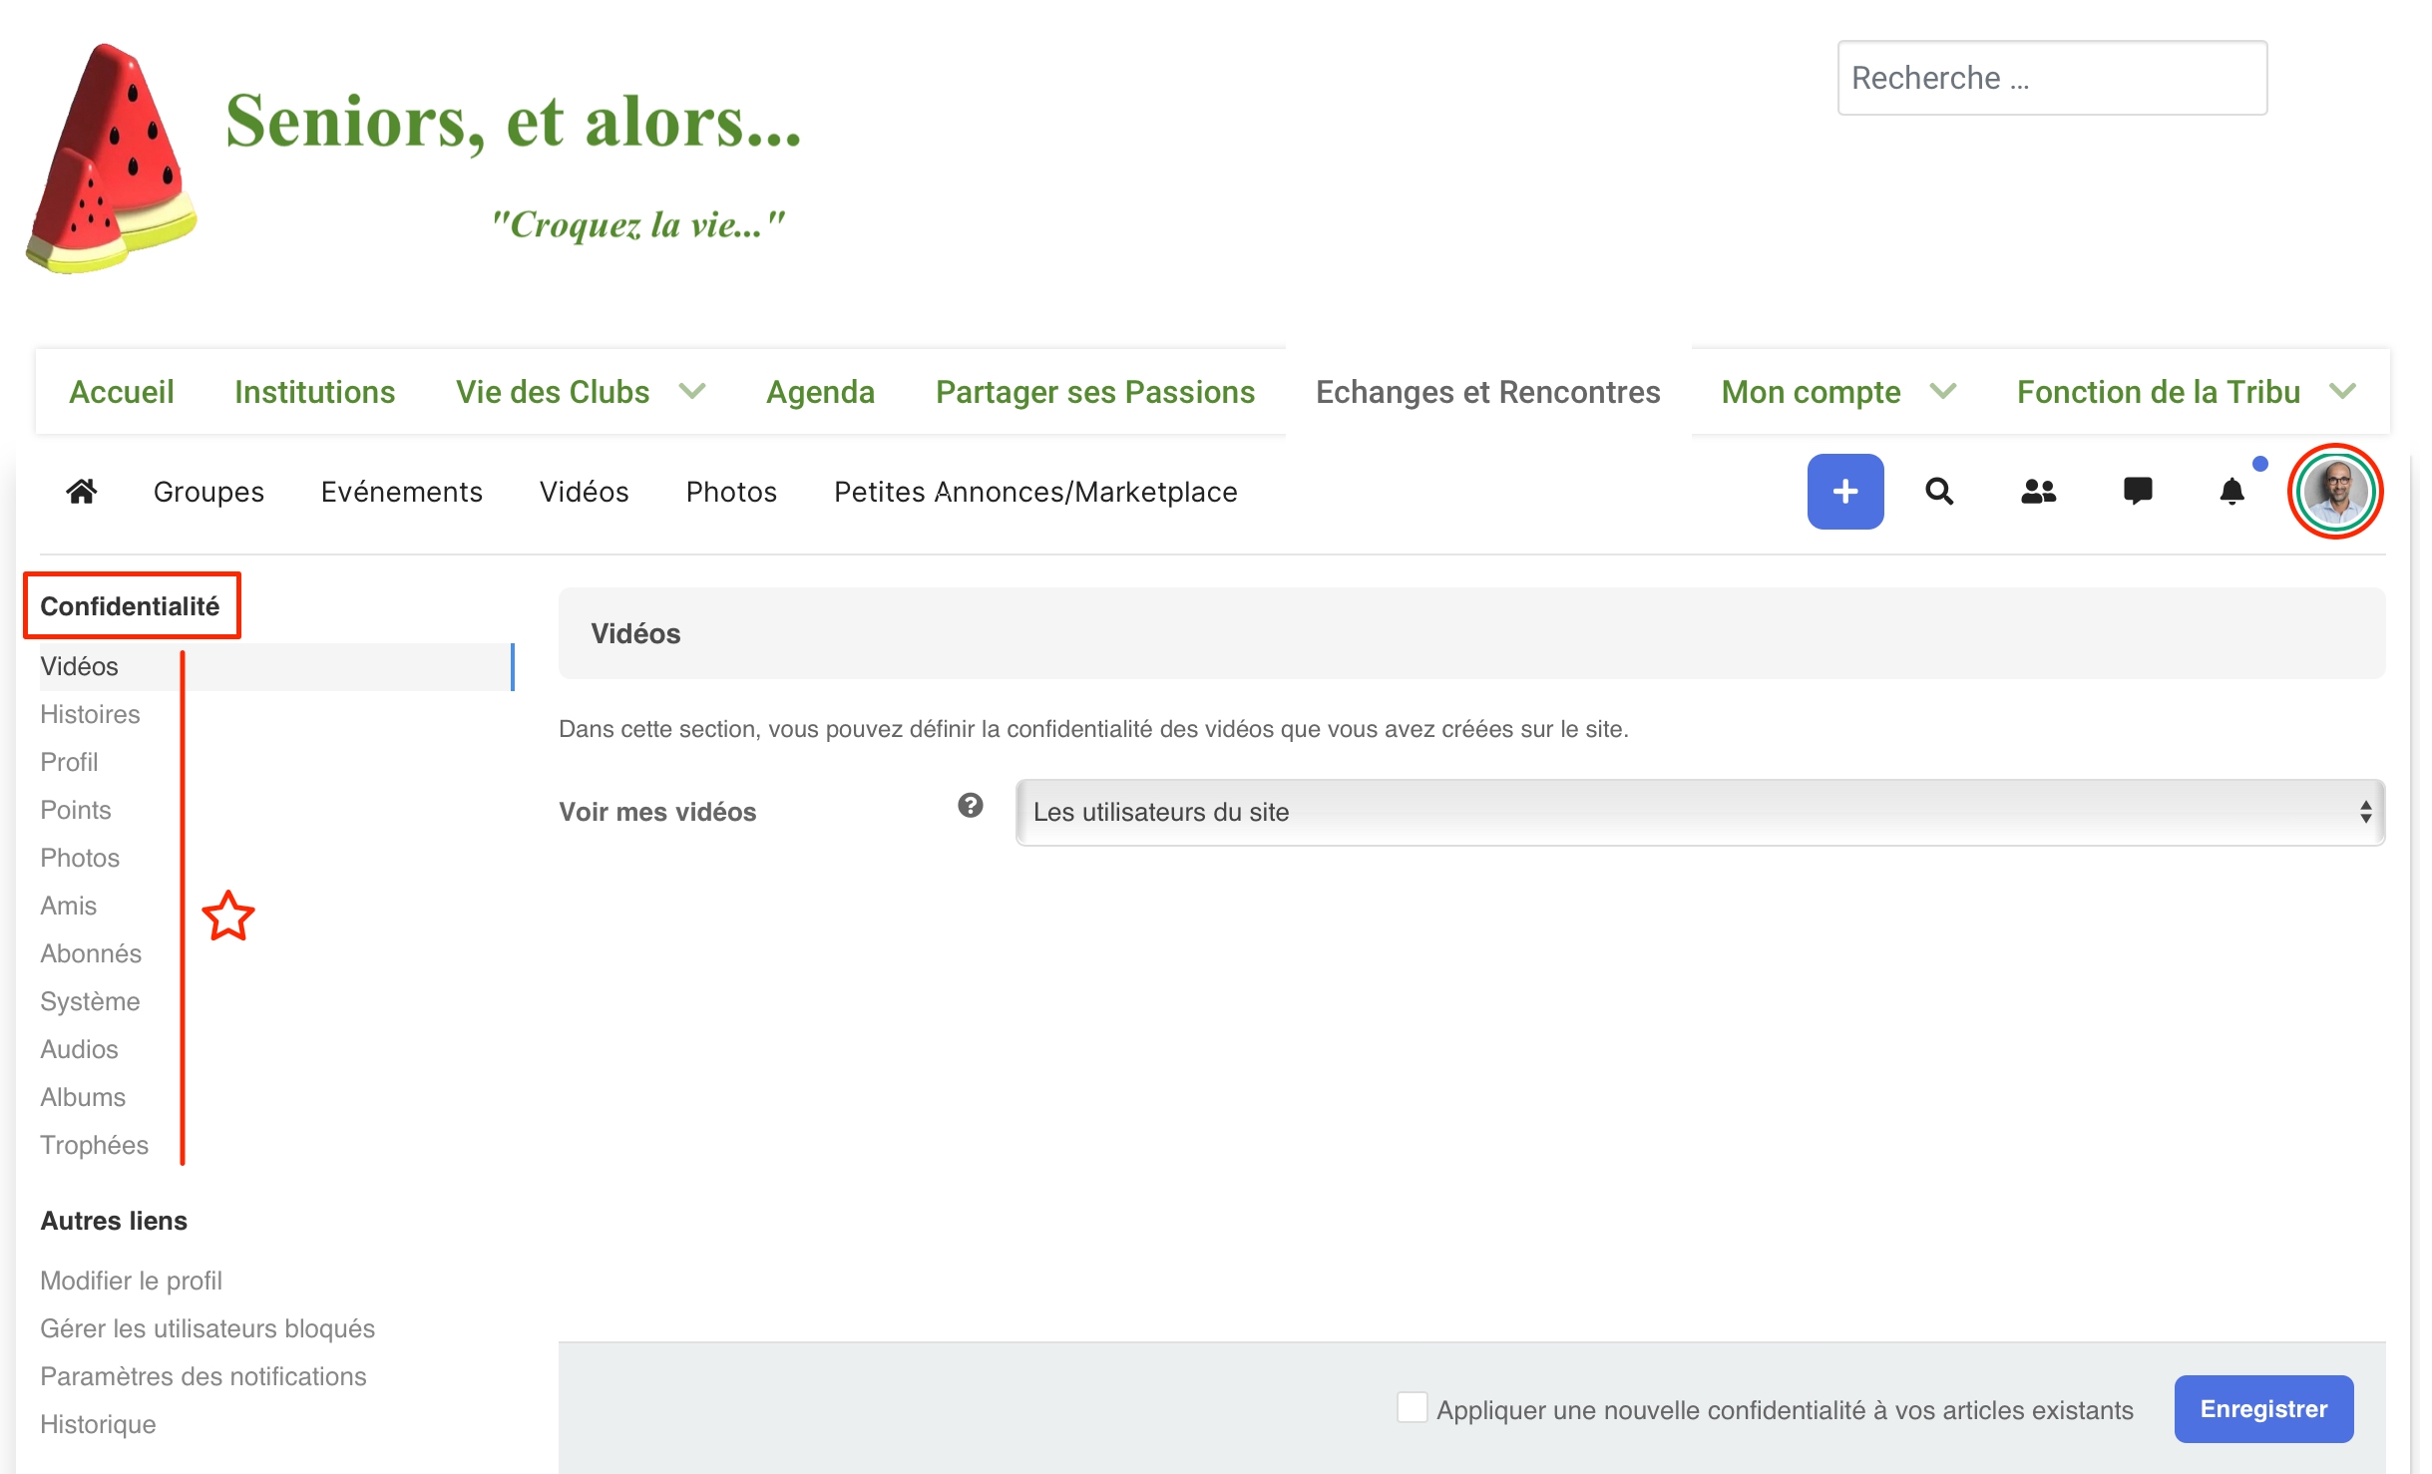Click the 'Voir mes vidéos' label
The image size is (2432, 1474).
pos(657,812)
